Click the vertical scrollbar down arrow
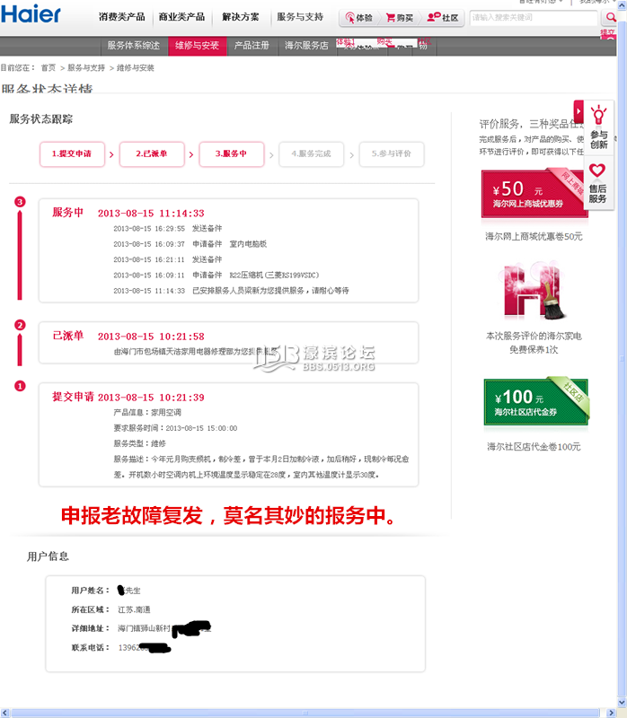The height and width of the screenshot is (718, 627). (623, 703)
